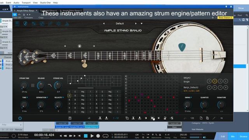Return to zero in Studio One transport
This screenshot has width=249, height=140.
pyautogui.click(x=79, y=136)
